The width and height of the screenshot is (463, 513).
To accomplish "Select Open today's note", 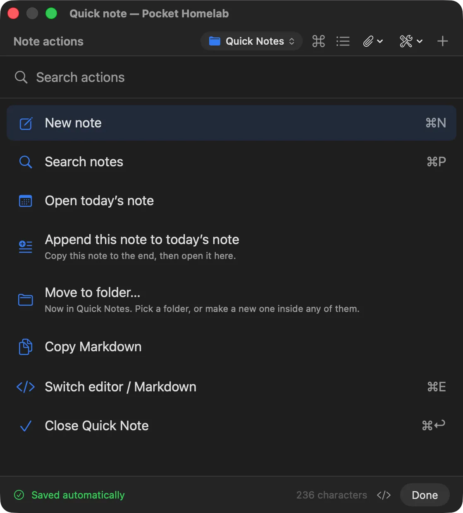I will pos(231,201).
